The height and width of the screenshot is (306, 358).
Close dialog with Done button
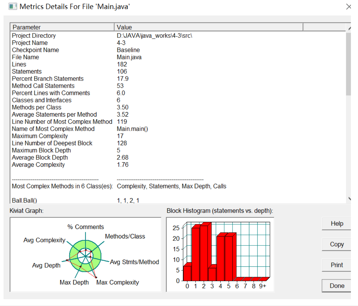336,286
